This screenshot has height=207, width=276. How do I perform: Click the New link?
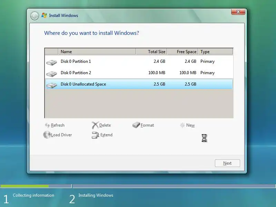pyautogui.click(x=190, y=125)
